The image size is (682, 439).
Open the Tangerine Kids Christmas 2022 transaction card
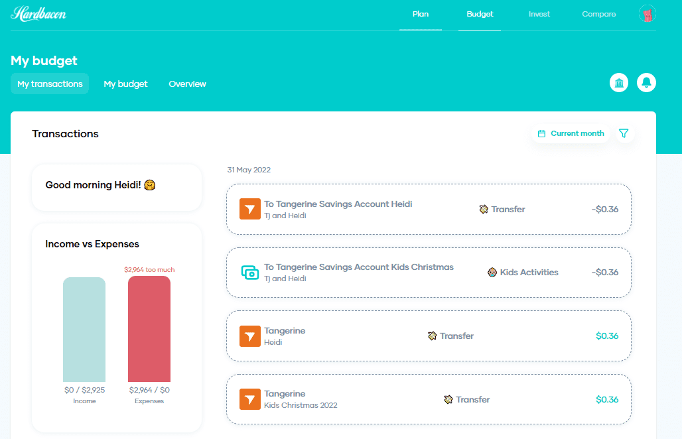[429, 399]
